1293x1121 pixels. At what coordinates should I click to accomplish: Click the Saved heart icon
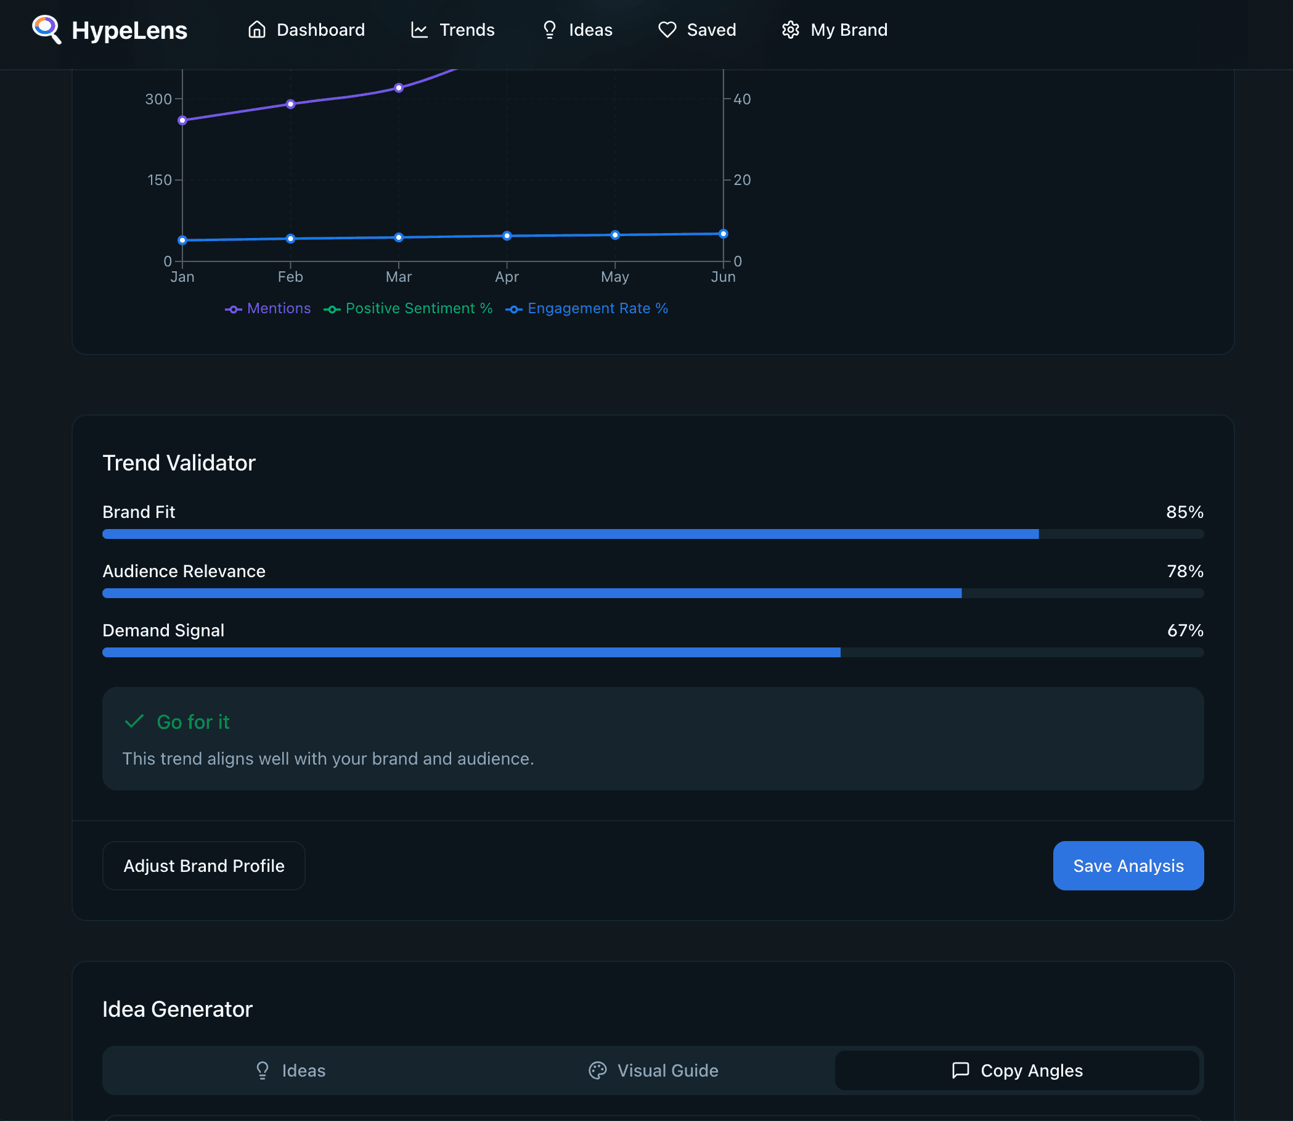pos(667,30)
